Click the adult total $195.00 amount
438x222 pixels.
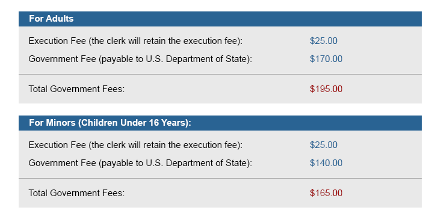(x=326, y=89)
